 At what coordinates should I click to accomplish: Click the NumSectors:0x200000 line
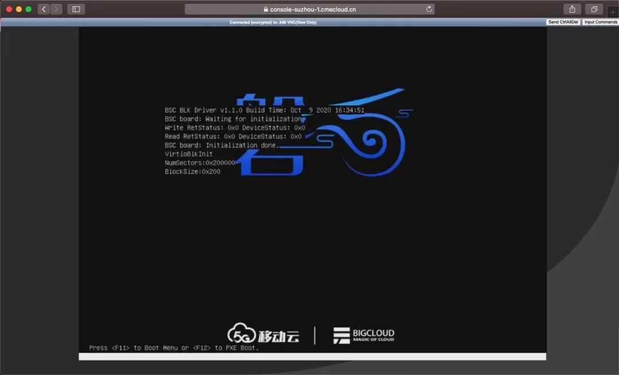coord(200,163)
